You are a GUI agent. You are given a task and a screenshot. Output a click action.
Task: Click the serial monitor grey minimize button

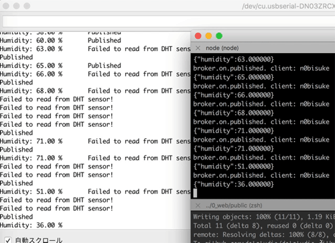pyautogui.click(x=16, y=6)
